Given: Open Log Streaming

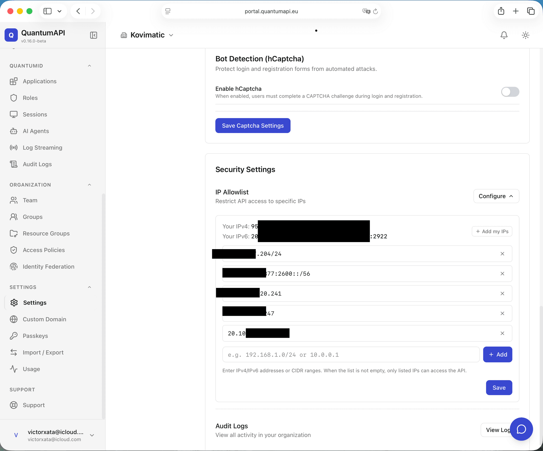Looking at the screenshot, I should (x=42, y=148).
